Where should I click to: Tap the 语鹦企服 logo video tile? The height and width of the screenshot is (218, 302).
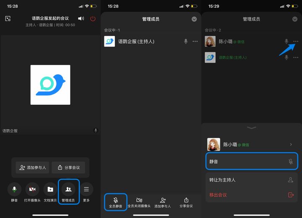click(x=50, y=85)
